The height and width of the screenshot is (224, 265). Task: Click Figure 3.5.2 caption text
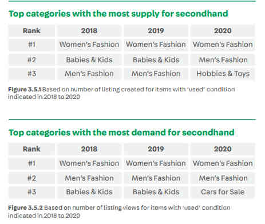119,211
